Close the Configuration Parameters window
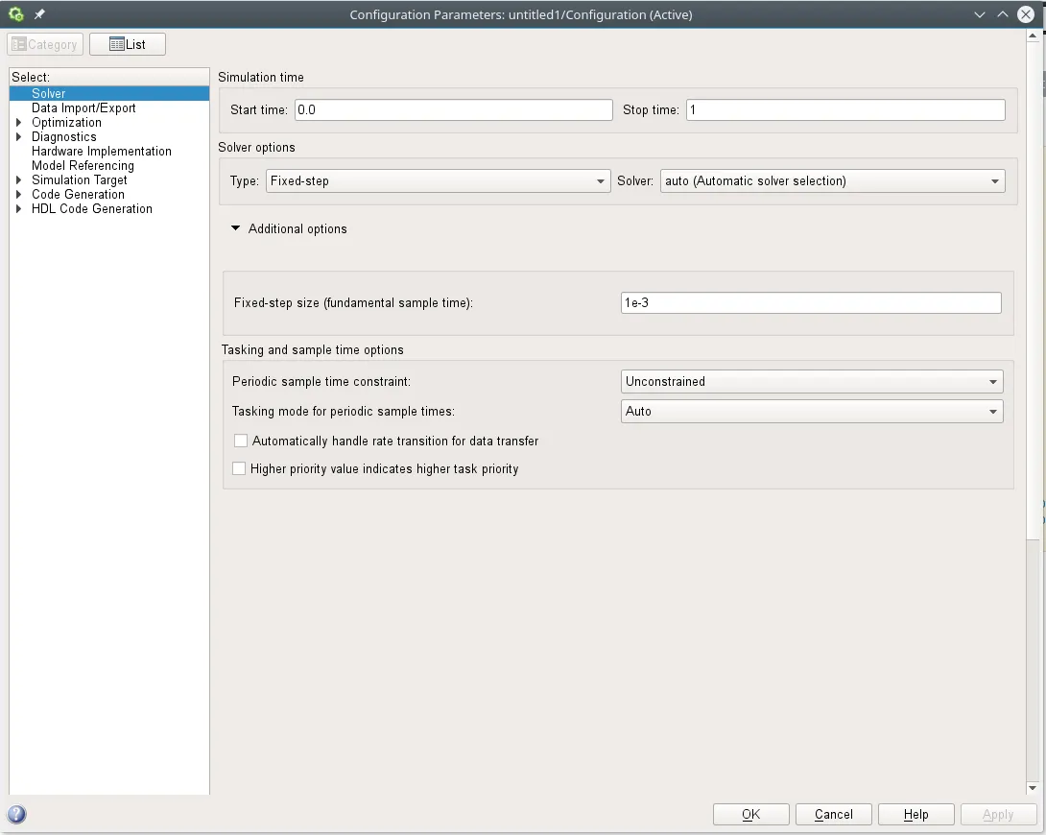1046x835 pixels. (x=1025, y=14)
